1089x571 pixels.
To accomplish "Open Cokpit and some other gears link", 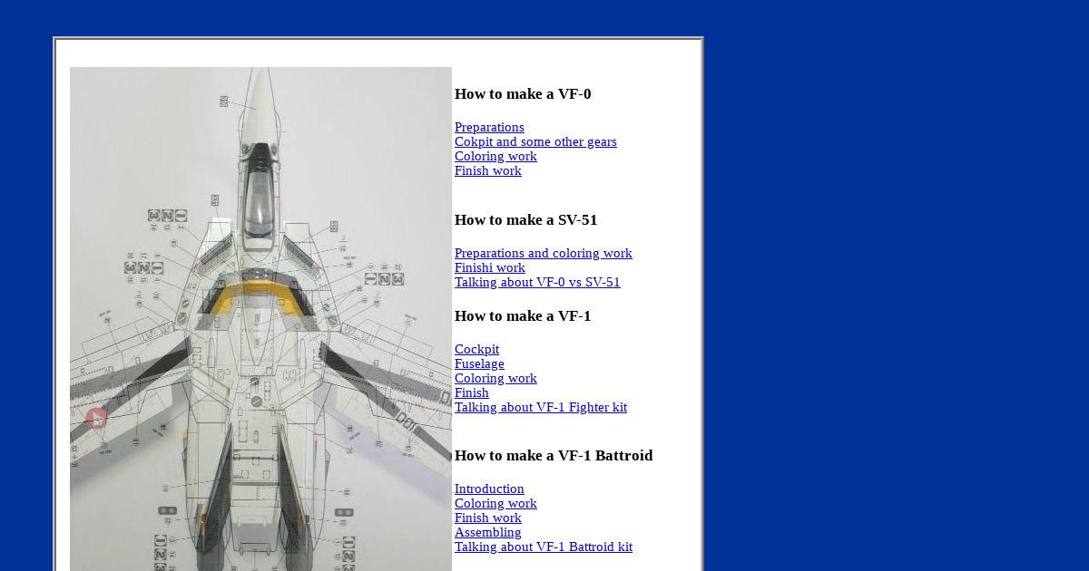I will coord(535,141).
